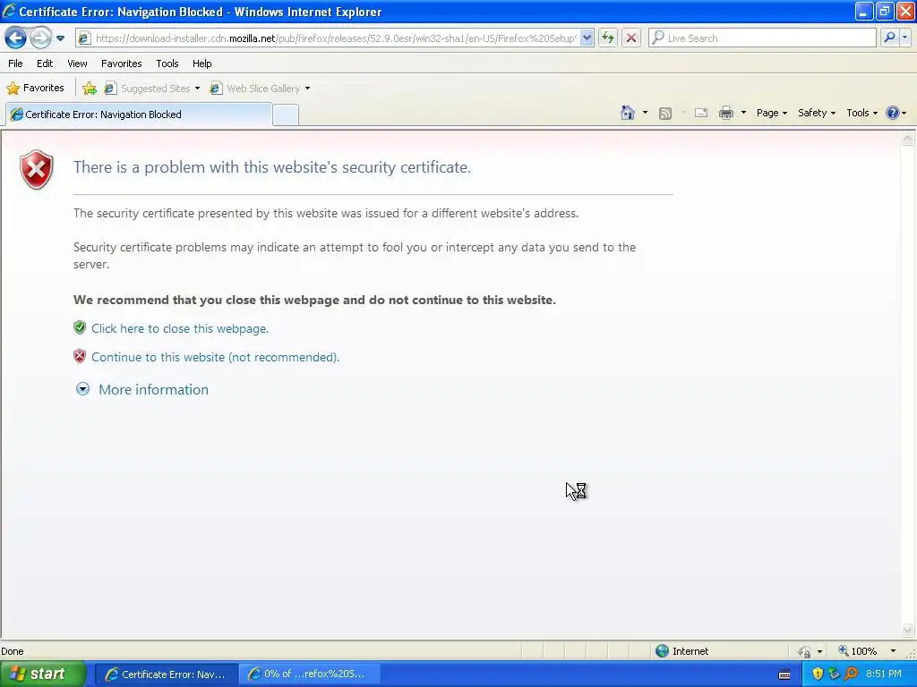Click the RSS feeds icon
The height and width of the screenshot is (687, 917).
pyautogui.click(x=665, y=114)
